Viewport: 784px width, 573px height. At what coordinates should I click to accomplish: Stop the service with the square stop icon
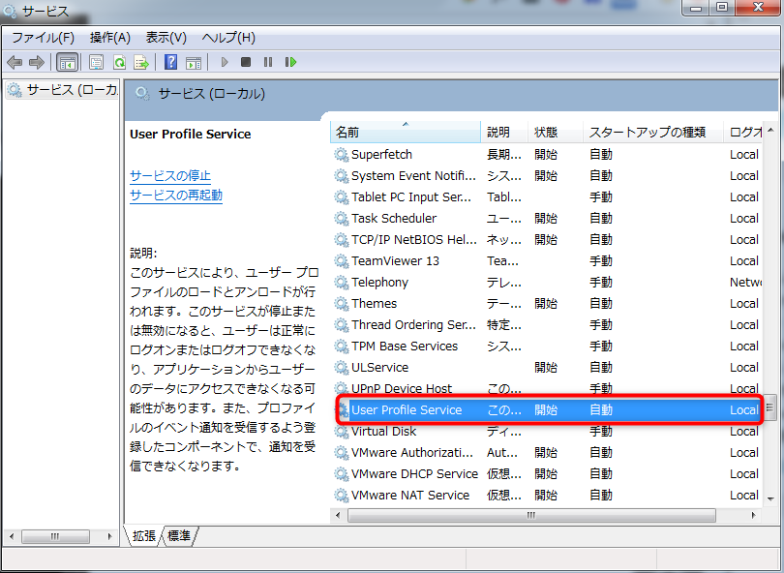(246, 62)
